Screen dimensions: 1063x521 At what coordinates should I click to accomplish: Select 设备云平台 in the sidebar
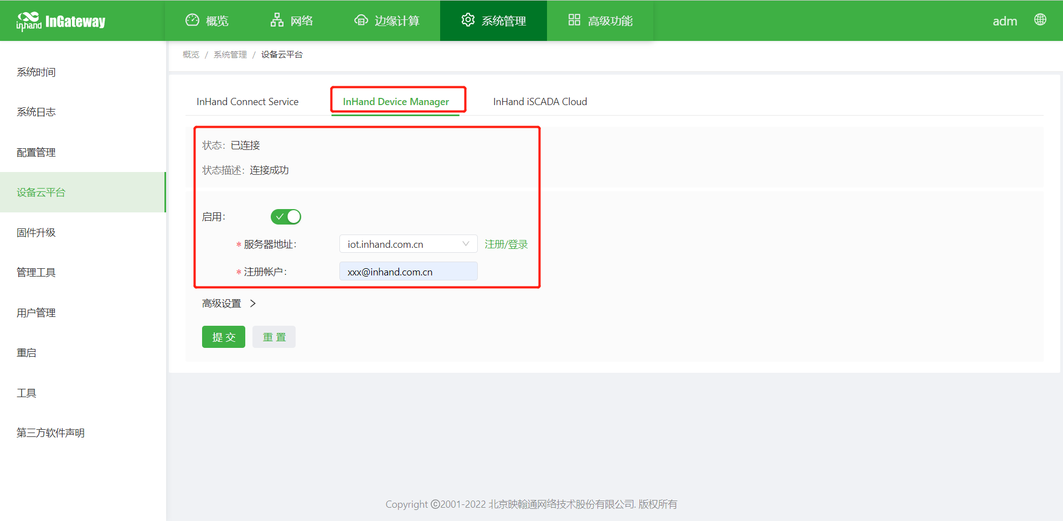point(83,192)
